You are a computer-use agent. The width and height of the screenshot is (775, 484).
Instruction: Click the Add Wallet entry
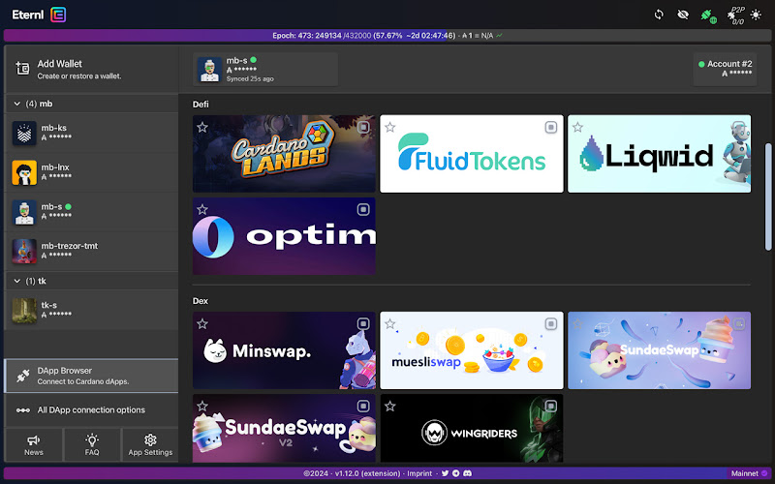click(x=91, y=69)
